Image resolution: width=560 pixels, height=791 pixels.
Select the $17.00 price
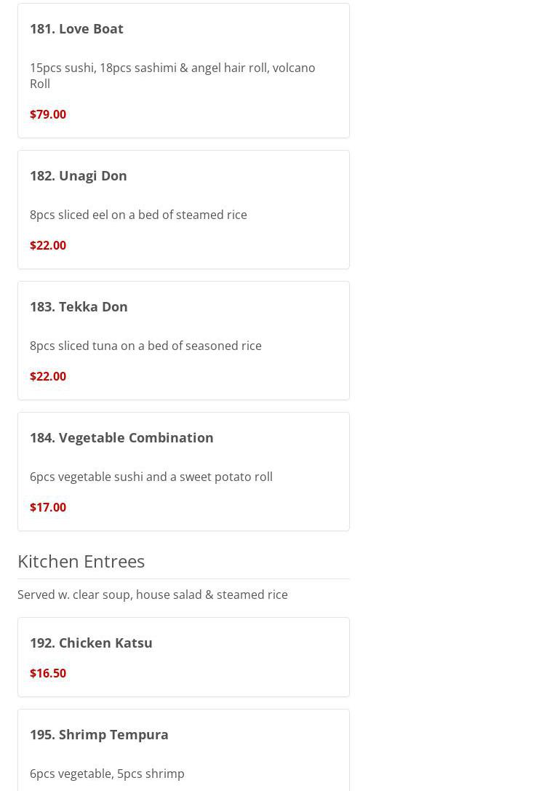pos(48,507)
